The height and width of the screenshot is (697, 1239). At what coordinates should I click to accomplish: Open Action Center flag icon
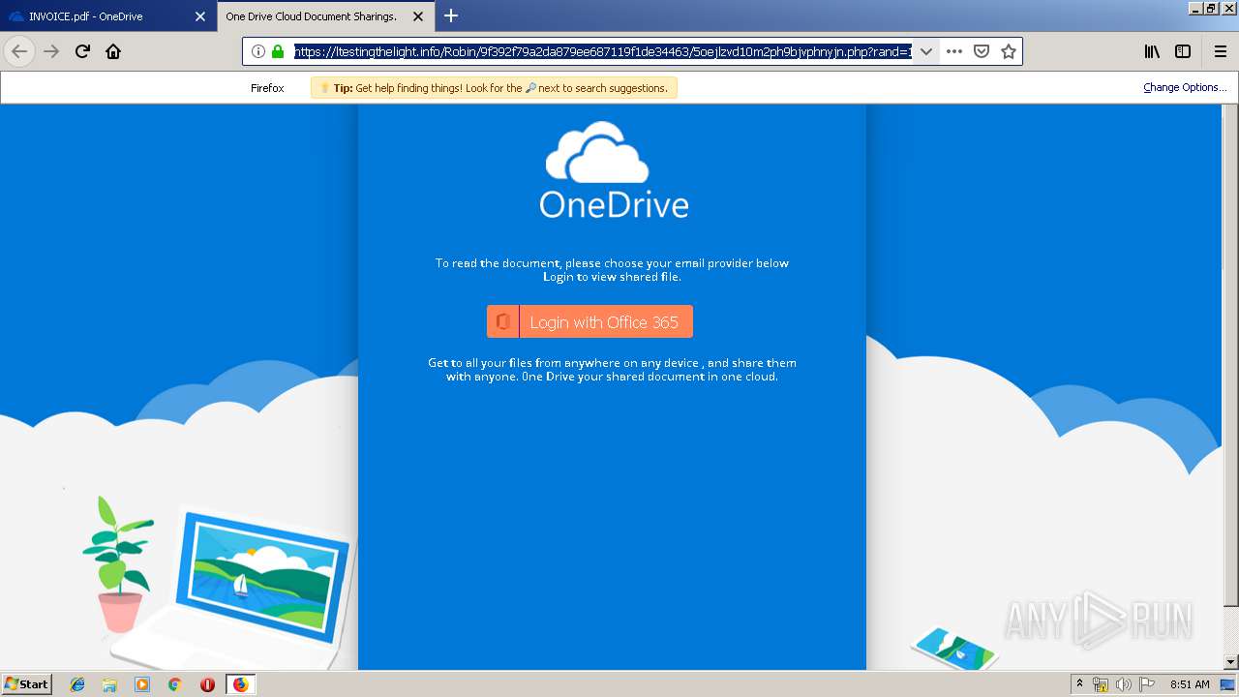(1146, 684)
